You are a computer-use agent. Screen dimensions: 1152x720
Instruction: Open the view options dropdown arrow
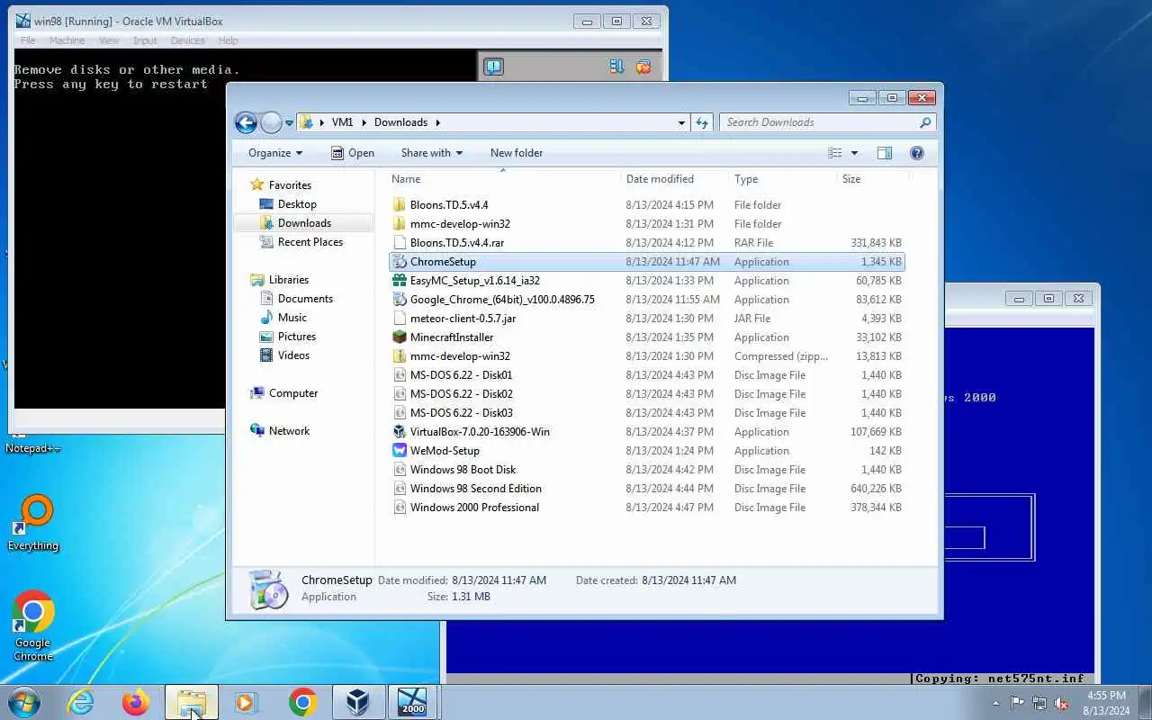click(x=854, y=153)
